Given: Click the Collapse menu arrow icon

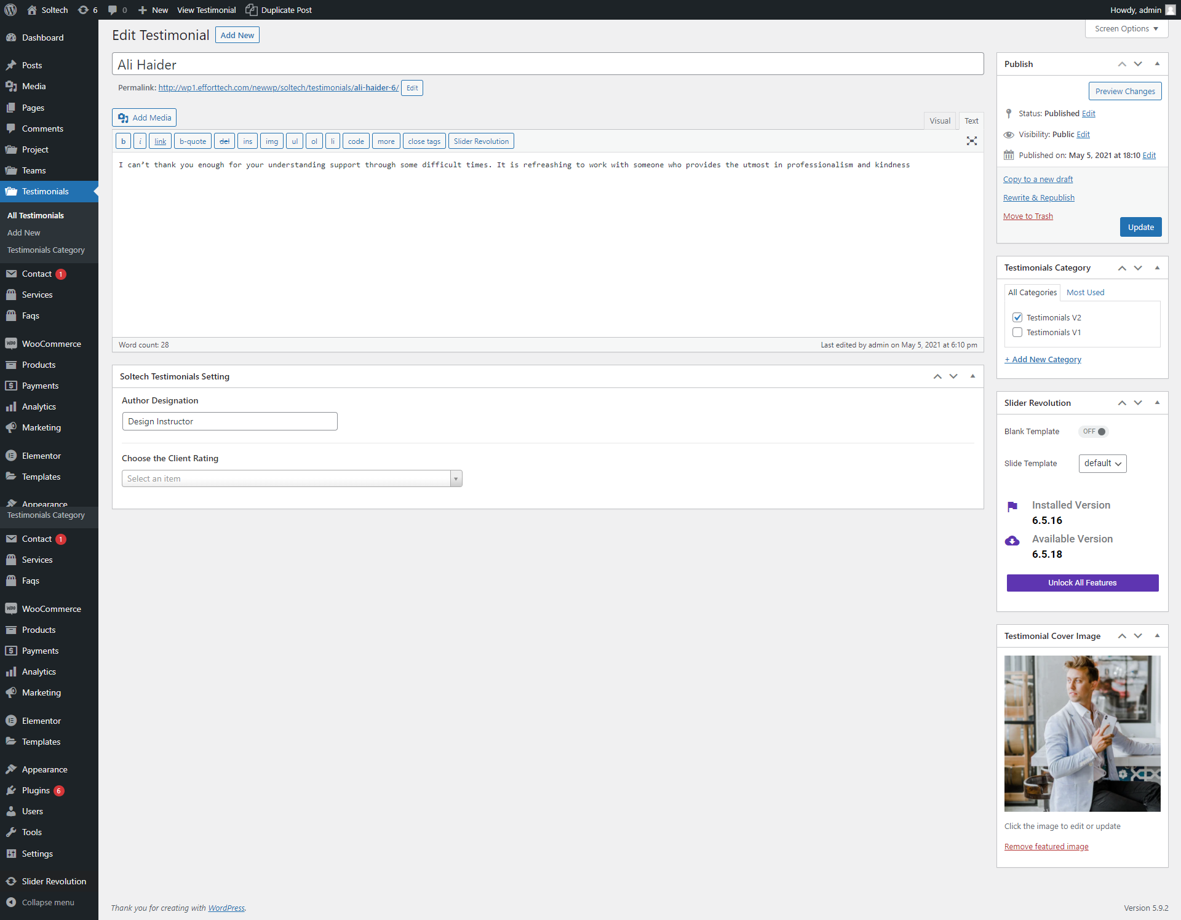Looking at the screenshot, I should (11, 902).
